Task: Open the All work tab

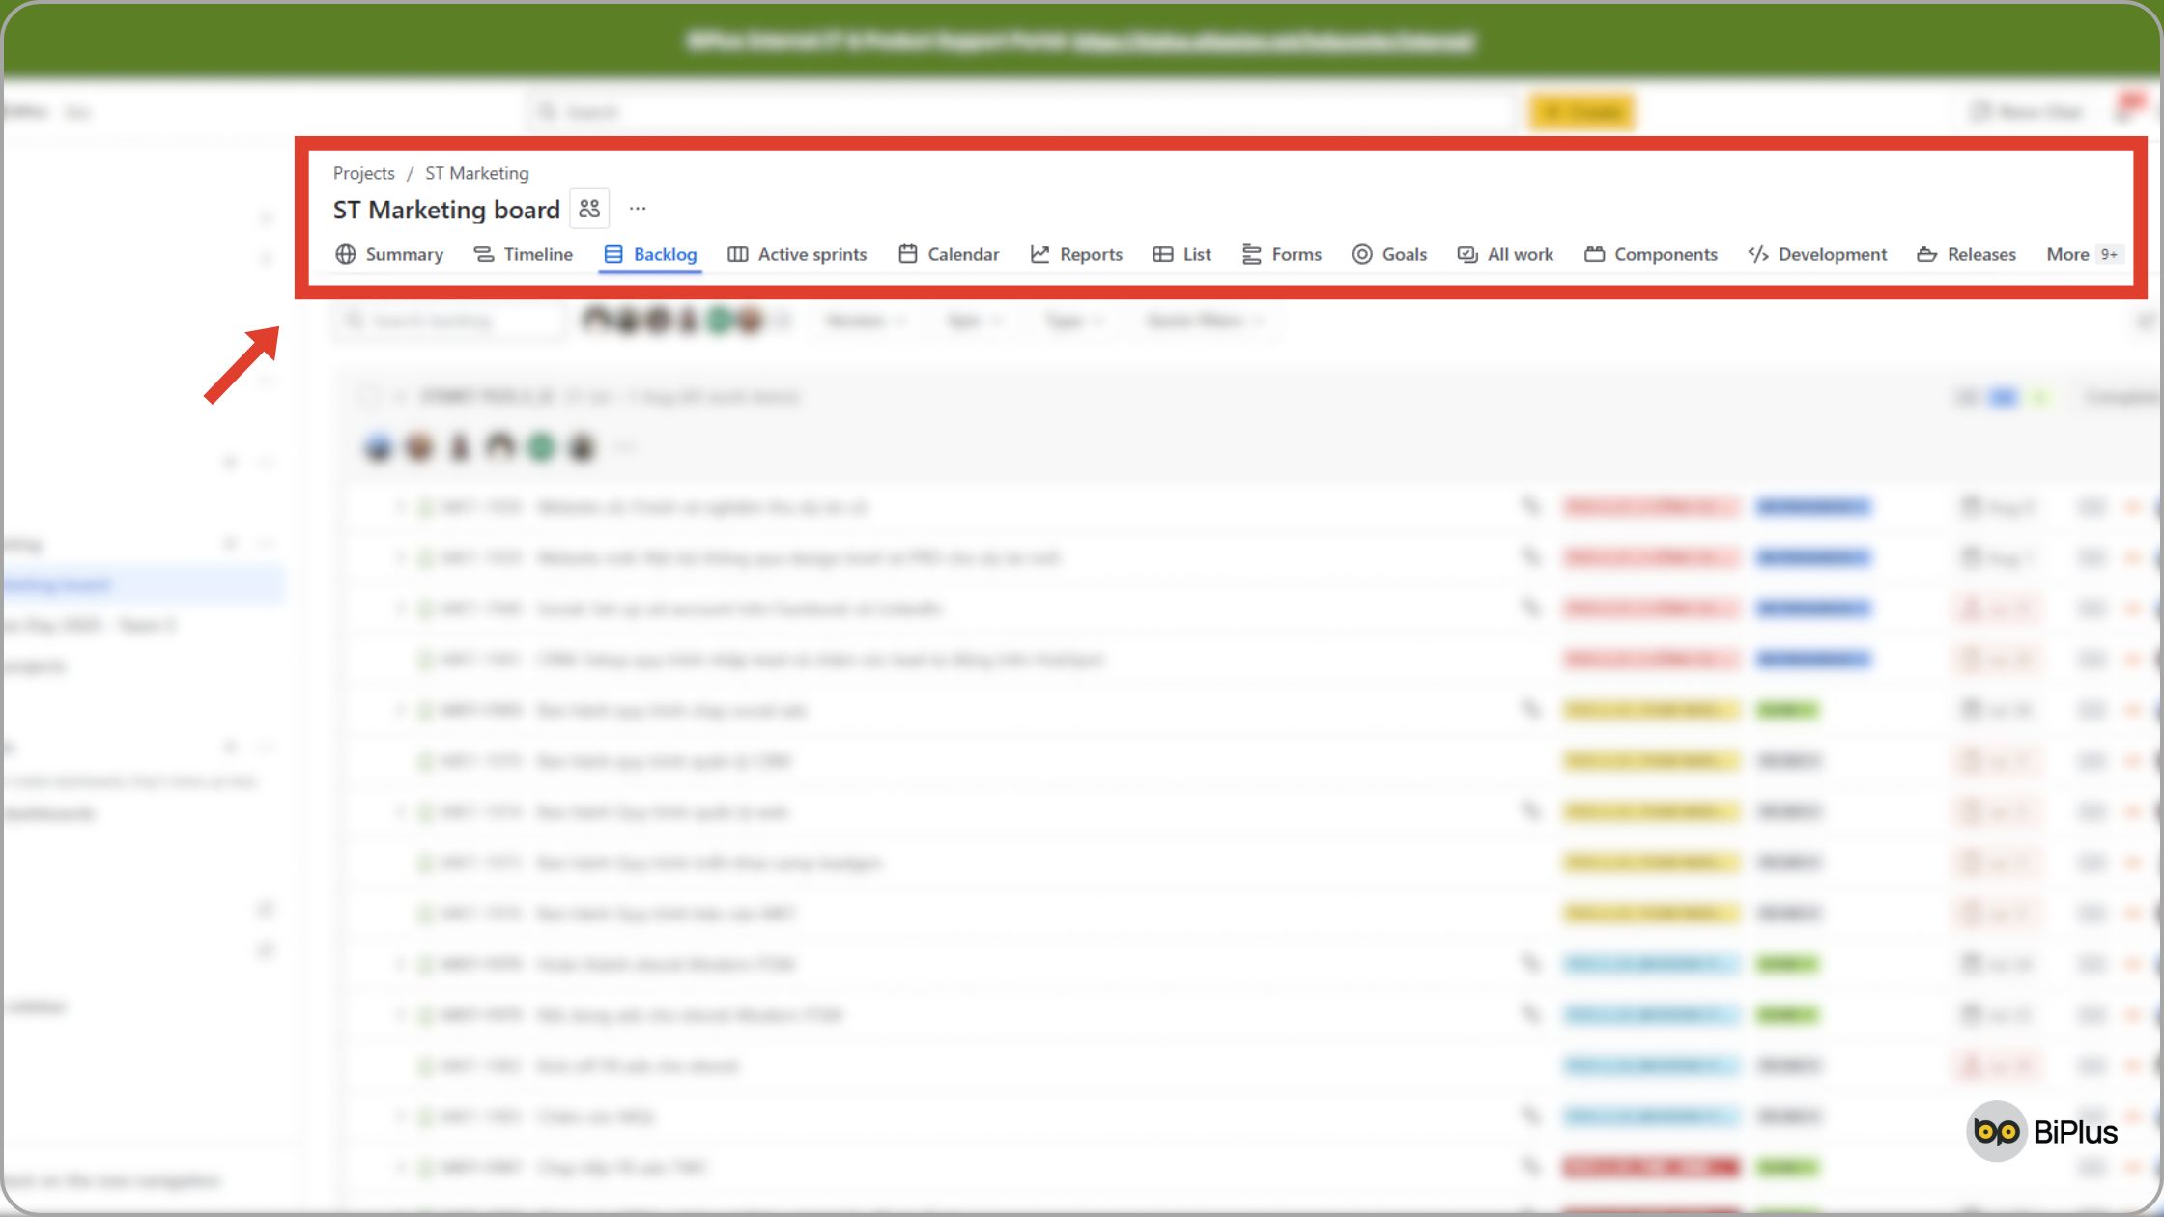Action: tap(1505, 254)
